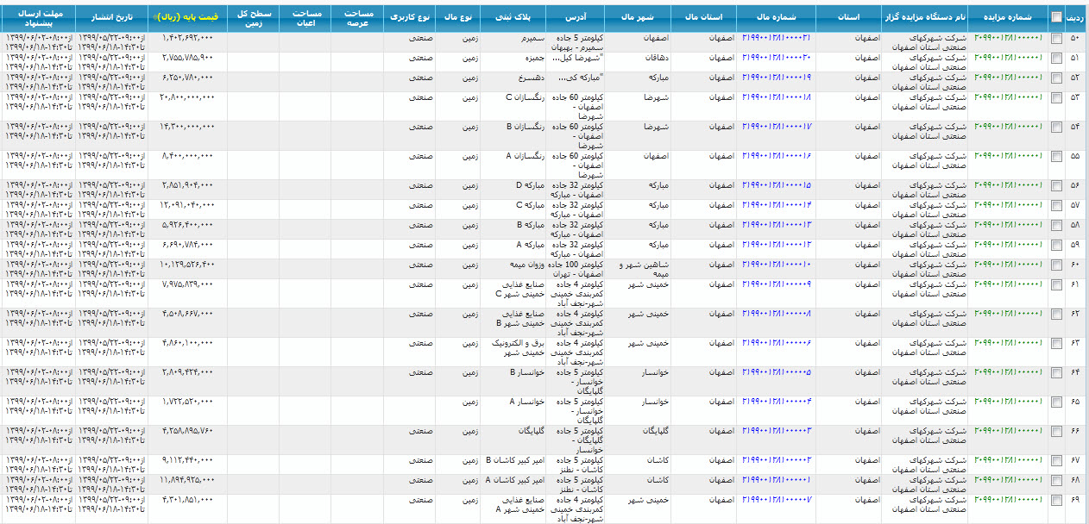Select the checkbox for row ۶۰

(x=1056, y=265)
